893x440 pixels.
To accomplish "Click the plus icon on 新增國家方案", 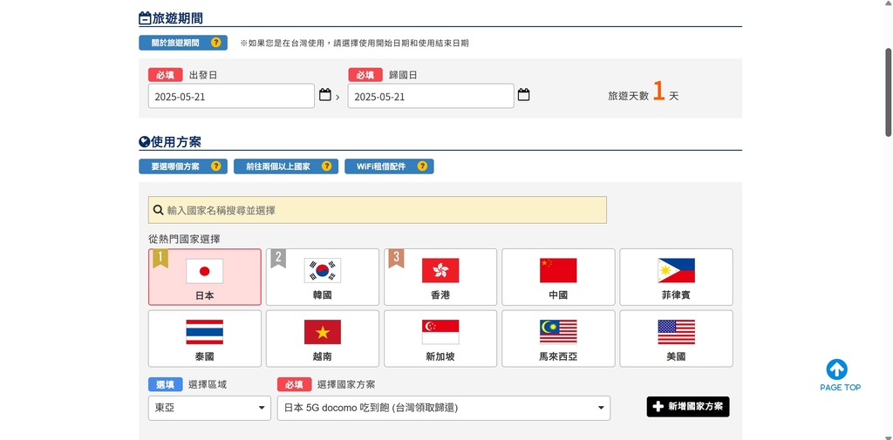I will click(658, 406).
